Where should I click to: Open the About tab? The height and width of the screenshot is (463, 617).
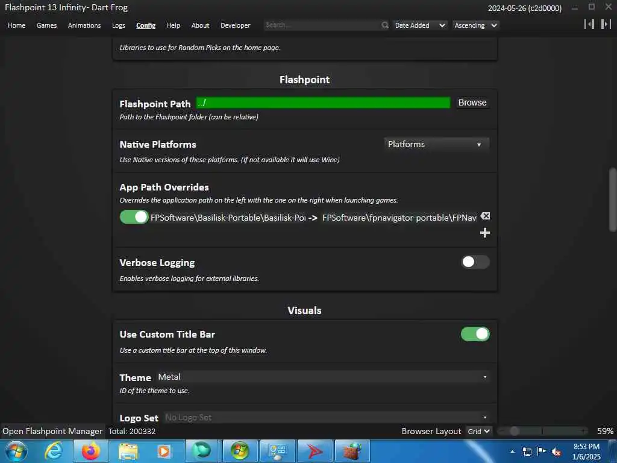[200, 25]
